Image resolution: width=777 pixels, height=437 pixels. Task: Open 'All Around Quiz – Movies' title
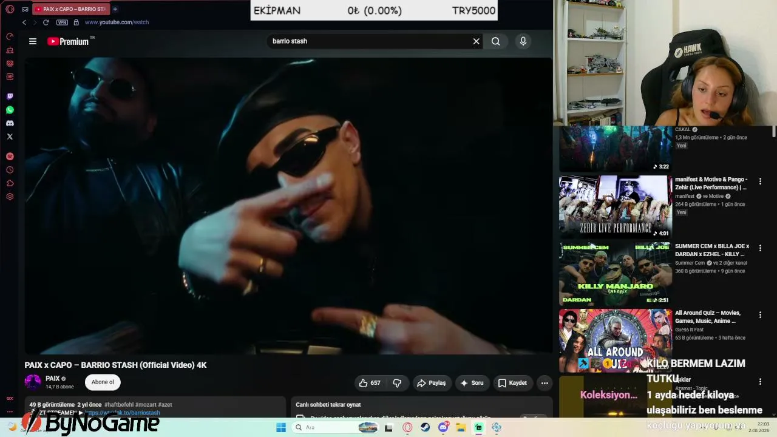[x=708, y=317]
